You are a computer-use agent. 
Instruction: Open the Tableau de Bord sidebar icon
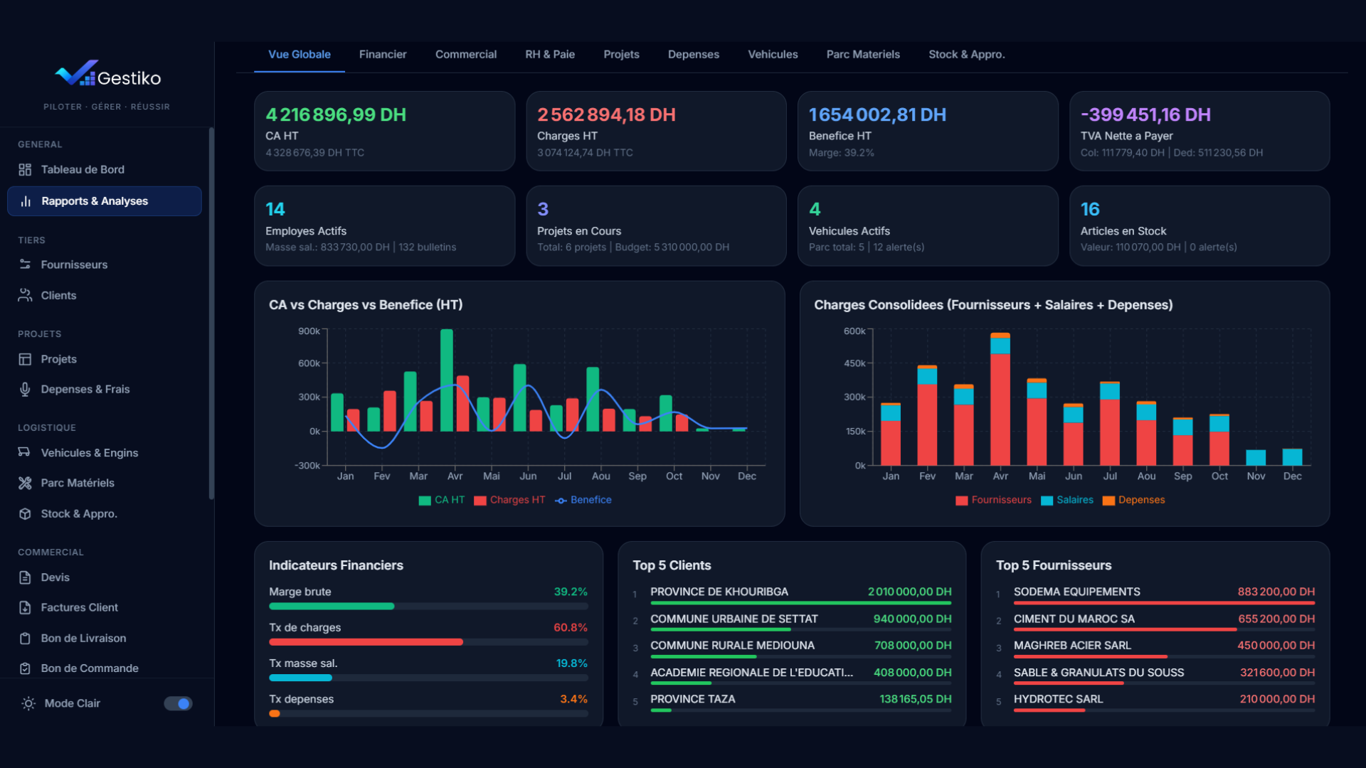click(25, 169)
